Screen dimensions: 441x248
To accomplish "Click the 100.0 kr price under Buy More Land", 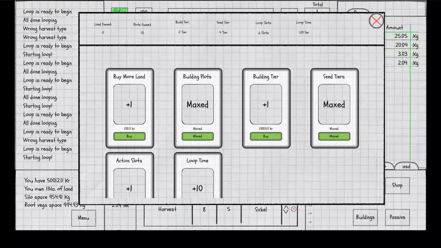I will pos(129,129).
